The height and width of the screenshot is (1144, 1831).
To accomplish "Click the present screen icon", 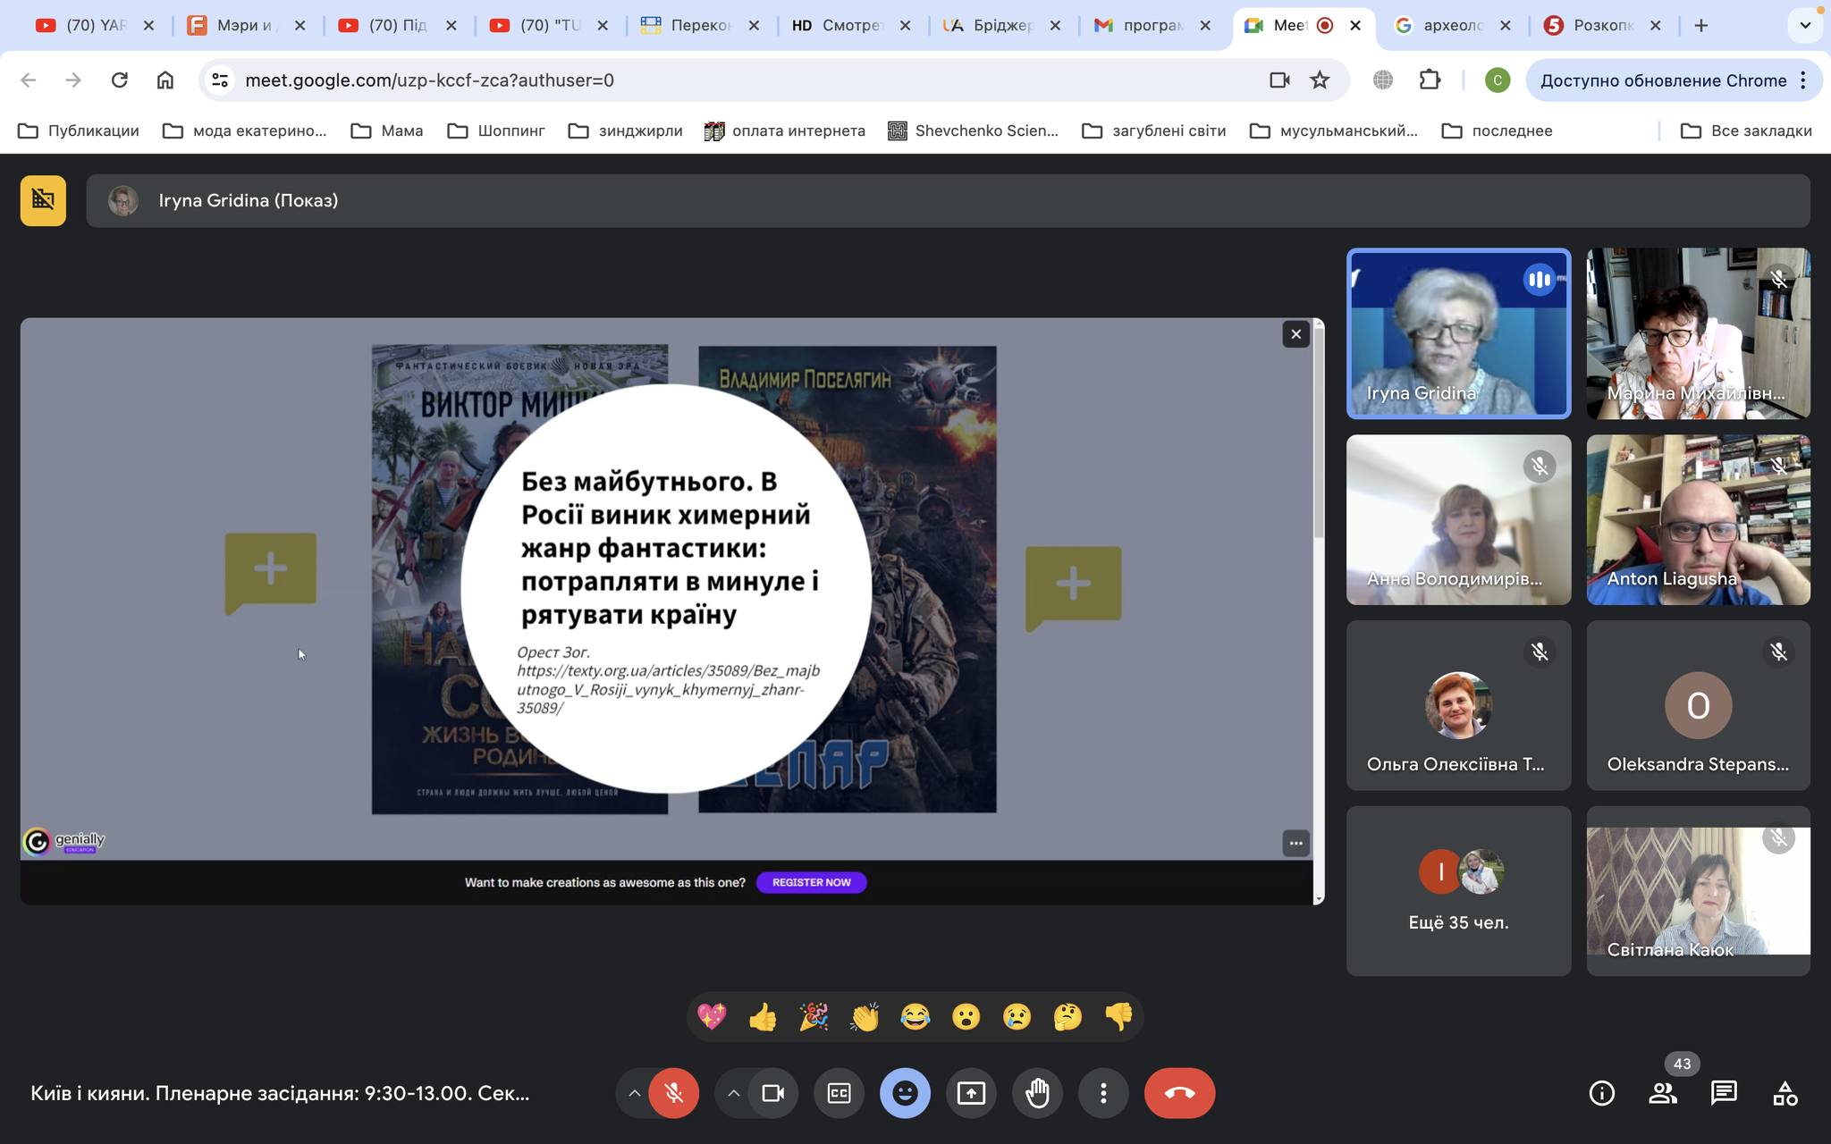I will point(971,1093).
